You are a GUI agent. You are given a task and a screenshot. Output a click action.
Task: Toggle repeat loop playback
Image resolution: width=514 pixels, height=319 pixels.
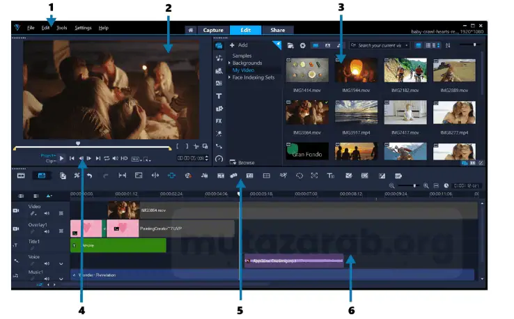pos(107,158)
